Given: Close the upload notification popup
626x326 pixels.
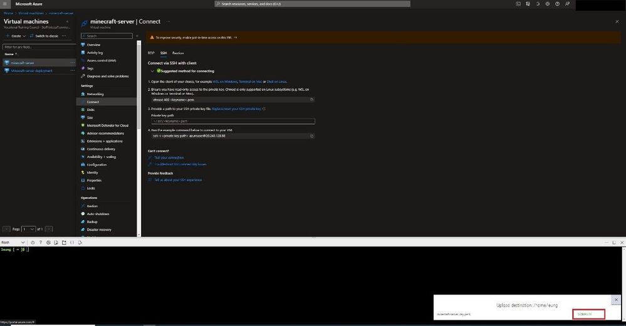Looking at the screenshot, I should click(x=616, y=299).
